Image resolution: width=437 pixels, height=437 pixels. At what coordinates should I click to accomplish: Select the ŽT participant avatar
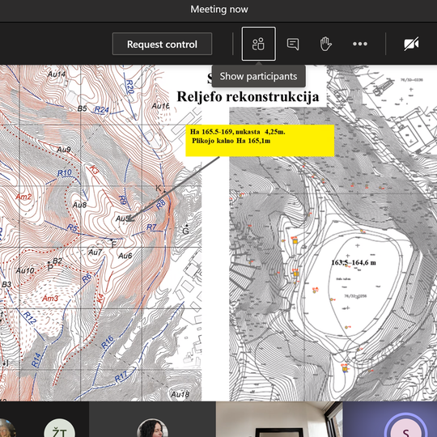60,428
